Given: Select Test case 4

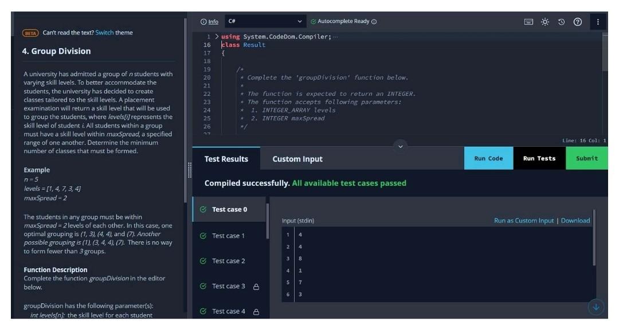Looking at the screenshot, I should 229,312.
